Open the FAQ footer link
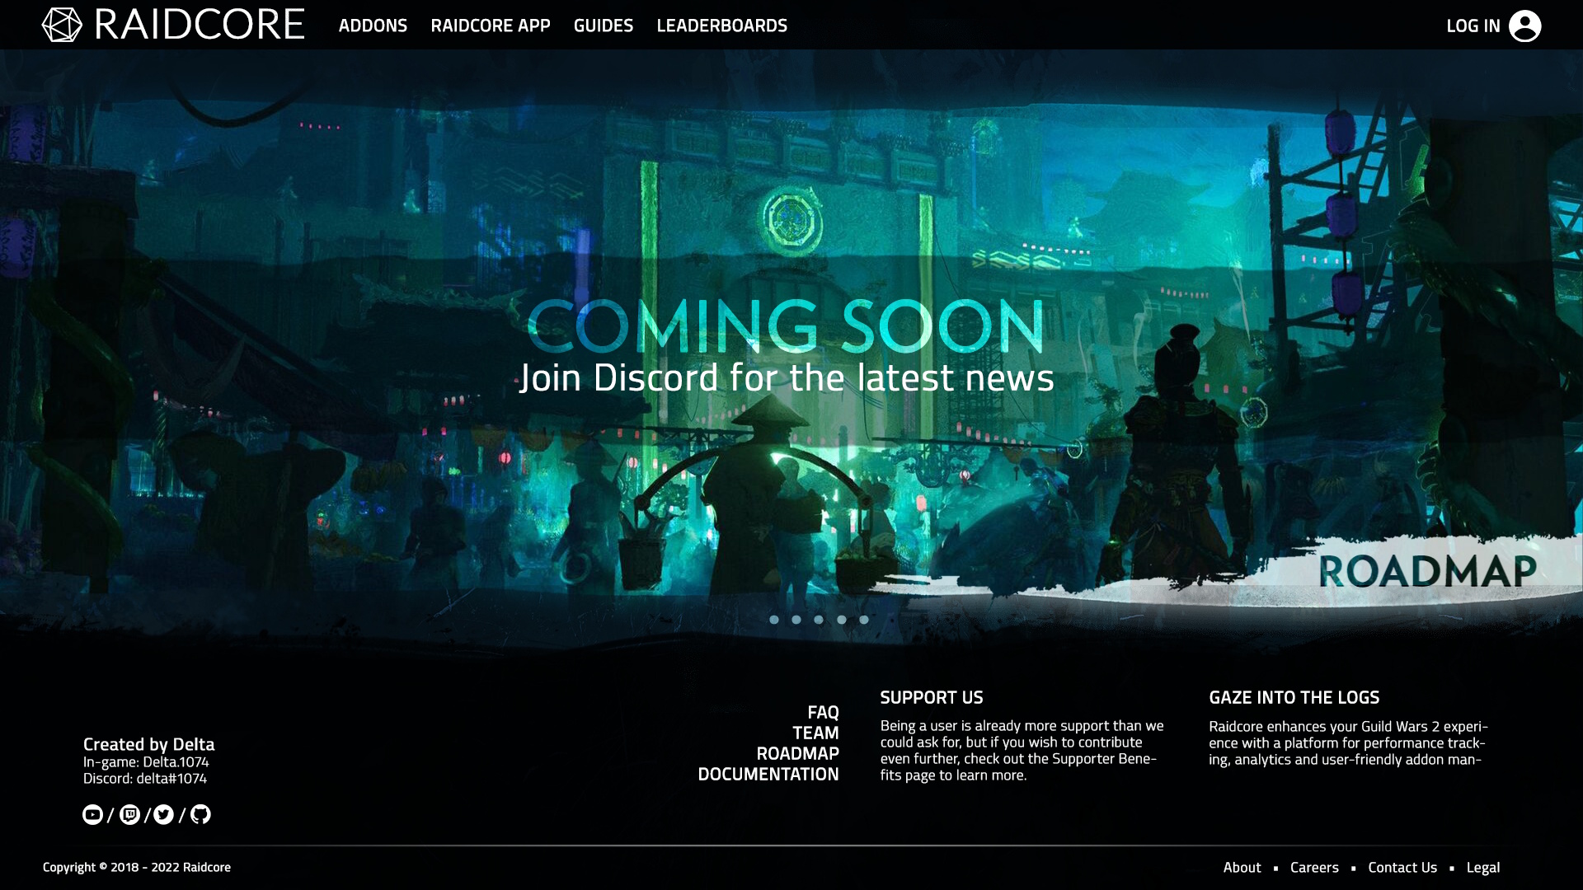Image resolution: width=1583 pixels, height=890 pixels. coord(823,712)
